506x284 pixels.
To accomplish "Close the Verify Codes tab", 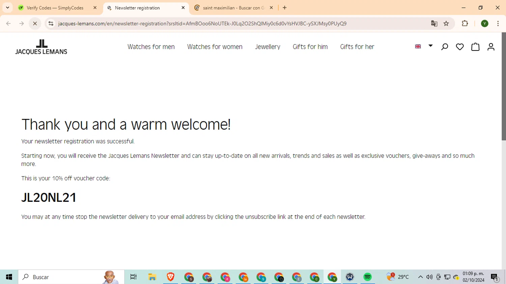I will [95, 8].
